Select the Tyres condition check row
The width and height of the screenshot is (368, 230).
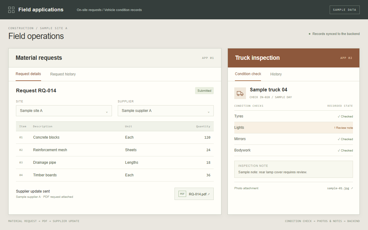(x=293, y=116)
